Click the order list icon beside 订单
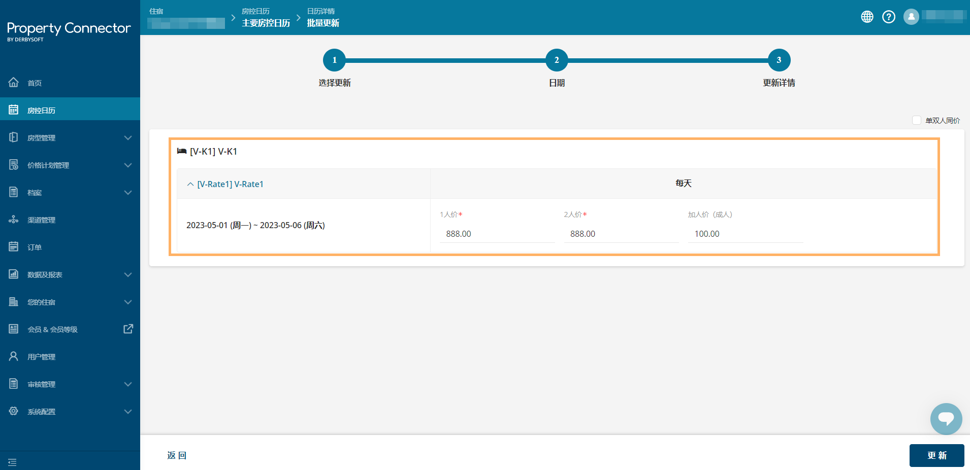The width and height of the screenshot is (970, 470). (14, 246)
